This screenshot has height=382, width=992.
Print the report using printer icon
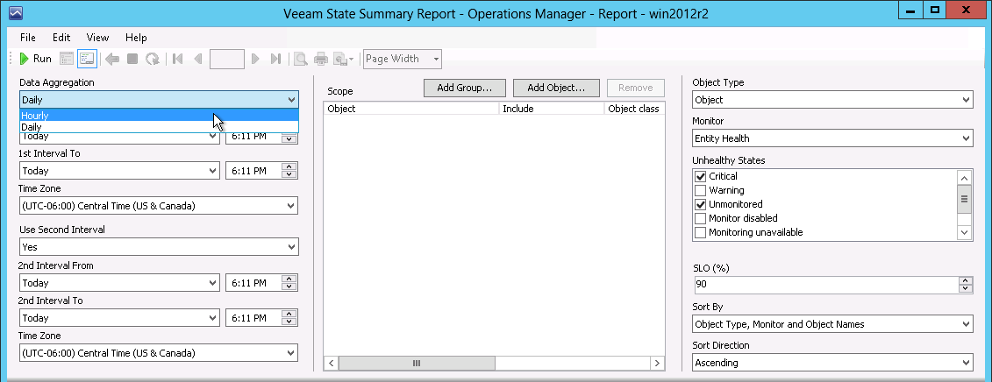pyautogui.click(x=321, y=59)
